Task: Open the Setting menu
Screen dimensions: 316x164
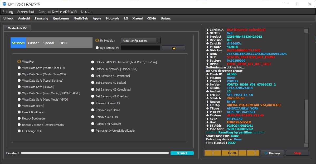Action: (x=8, y=12)
